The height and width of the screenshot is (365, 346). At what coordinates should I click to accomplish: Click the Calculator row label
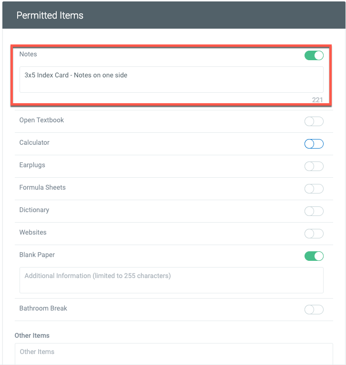(x=34, y=142)
